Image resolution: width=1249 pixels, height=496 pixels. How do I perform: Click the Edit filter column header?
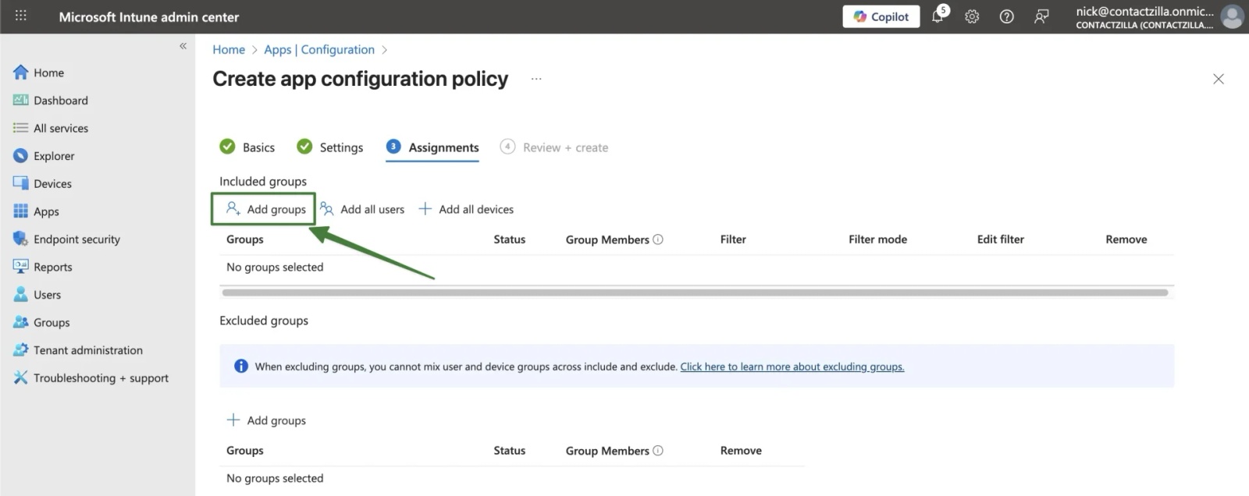pos(1001,239)
